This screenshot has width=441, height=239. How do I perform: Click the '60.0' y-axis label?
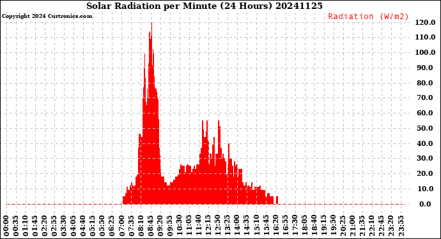click(425, 113)
